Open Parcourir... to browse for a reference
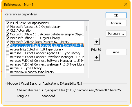Screen dimensions: 132x107 pos(116,34)
